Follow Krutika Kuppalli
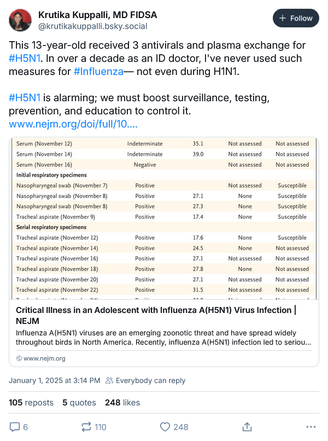 (x=296, y=18)
